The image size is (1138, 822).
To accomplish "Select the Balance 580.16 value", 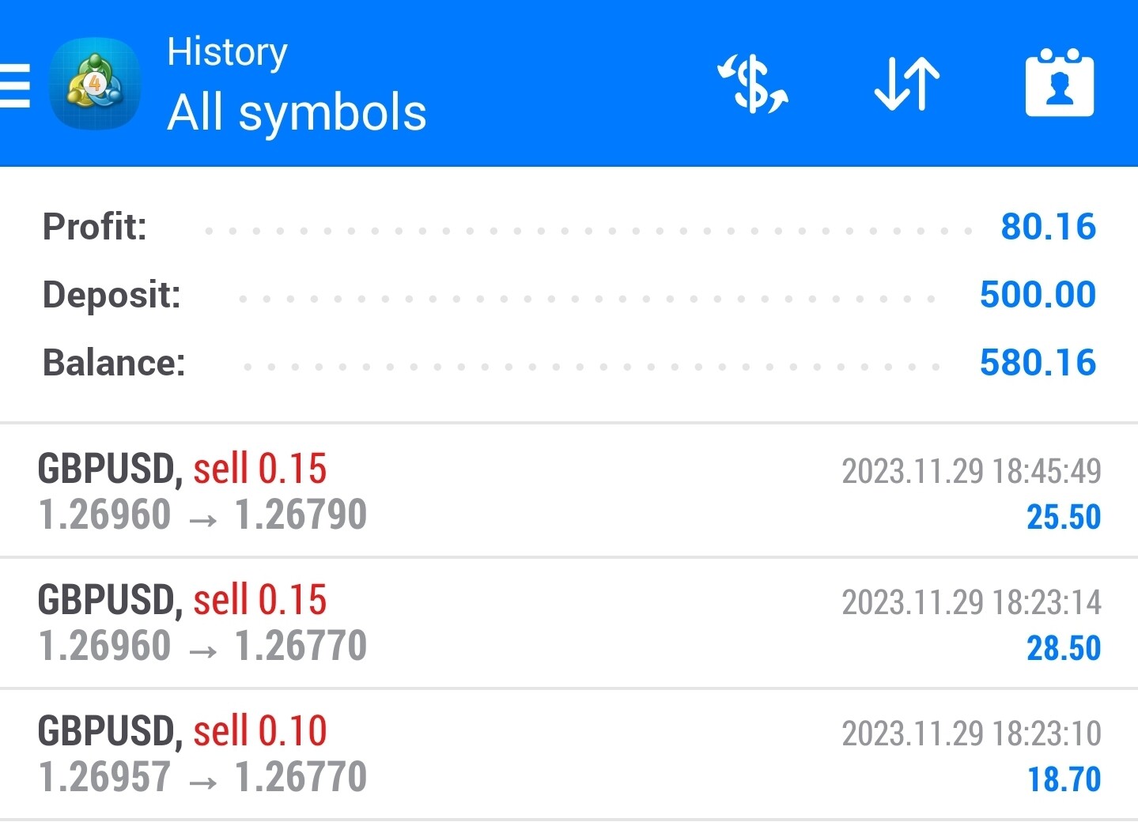I will [x=1038, y=363].
